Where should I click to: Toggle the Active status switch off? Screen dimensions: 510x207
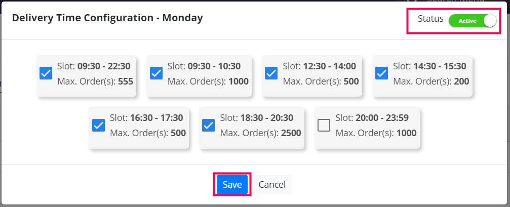click(472, 20)
